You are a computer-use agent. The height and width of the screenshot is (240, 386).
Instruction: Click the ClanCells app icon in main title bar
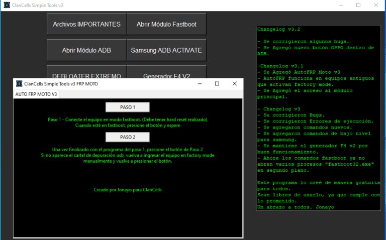(x=7, y=5)
